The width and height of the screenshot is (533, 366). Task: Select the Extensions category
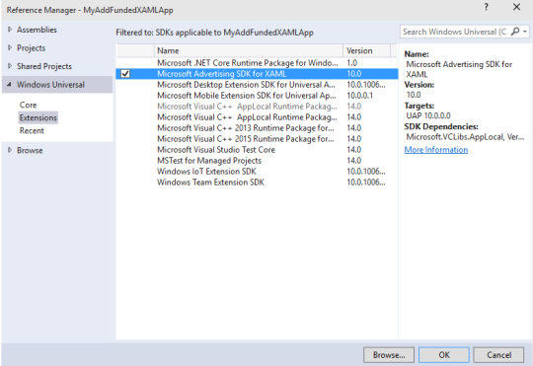[38, 118]
